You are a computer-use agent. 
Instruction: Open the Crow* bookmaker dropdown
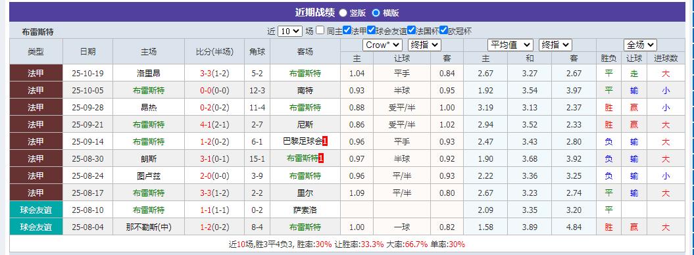(382, 45)
